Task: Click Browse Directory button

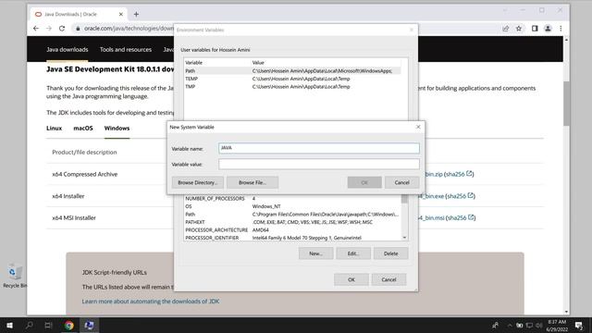Action: point(197,182)
